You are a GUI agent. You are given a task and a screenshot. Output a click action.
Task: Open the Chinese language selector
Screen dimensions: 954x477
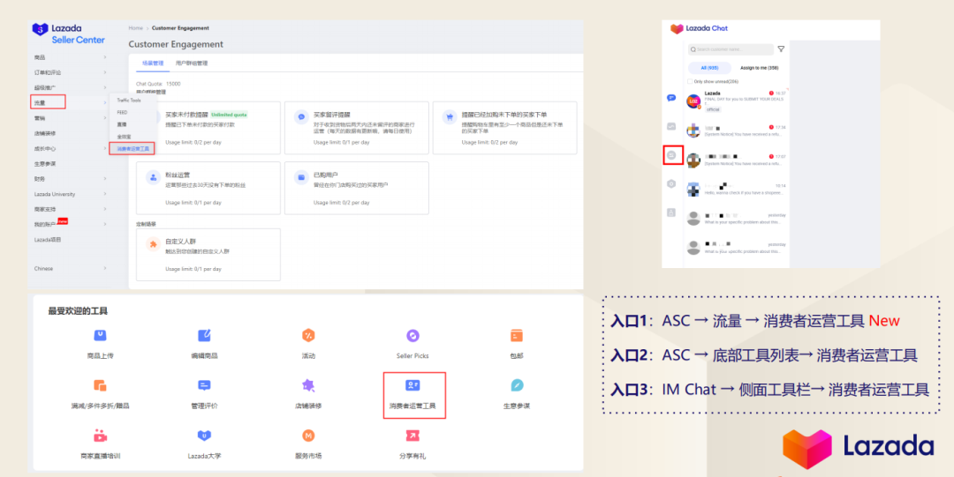(70, 268)
